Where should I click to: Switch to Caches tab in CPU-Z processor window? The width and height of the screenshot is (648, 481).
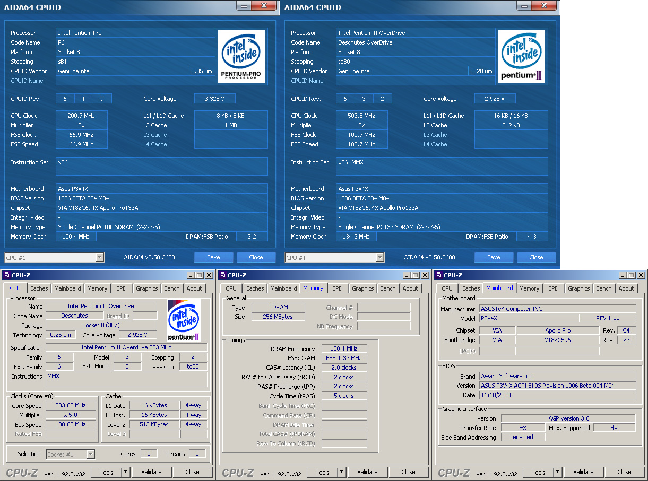(39, 288)
